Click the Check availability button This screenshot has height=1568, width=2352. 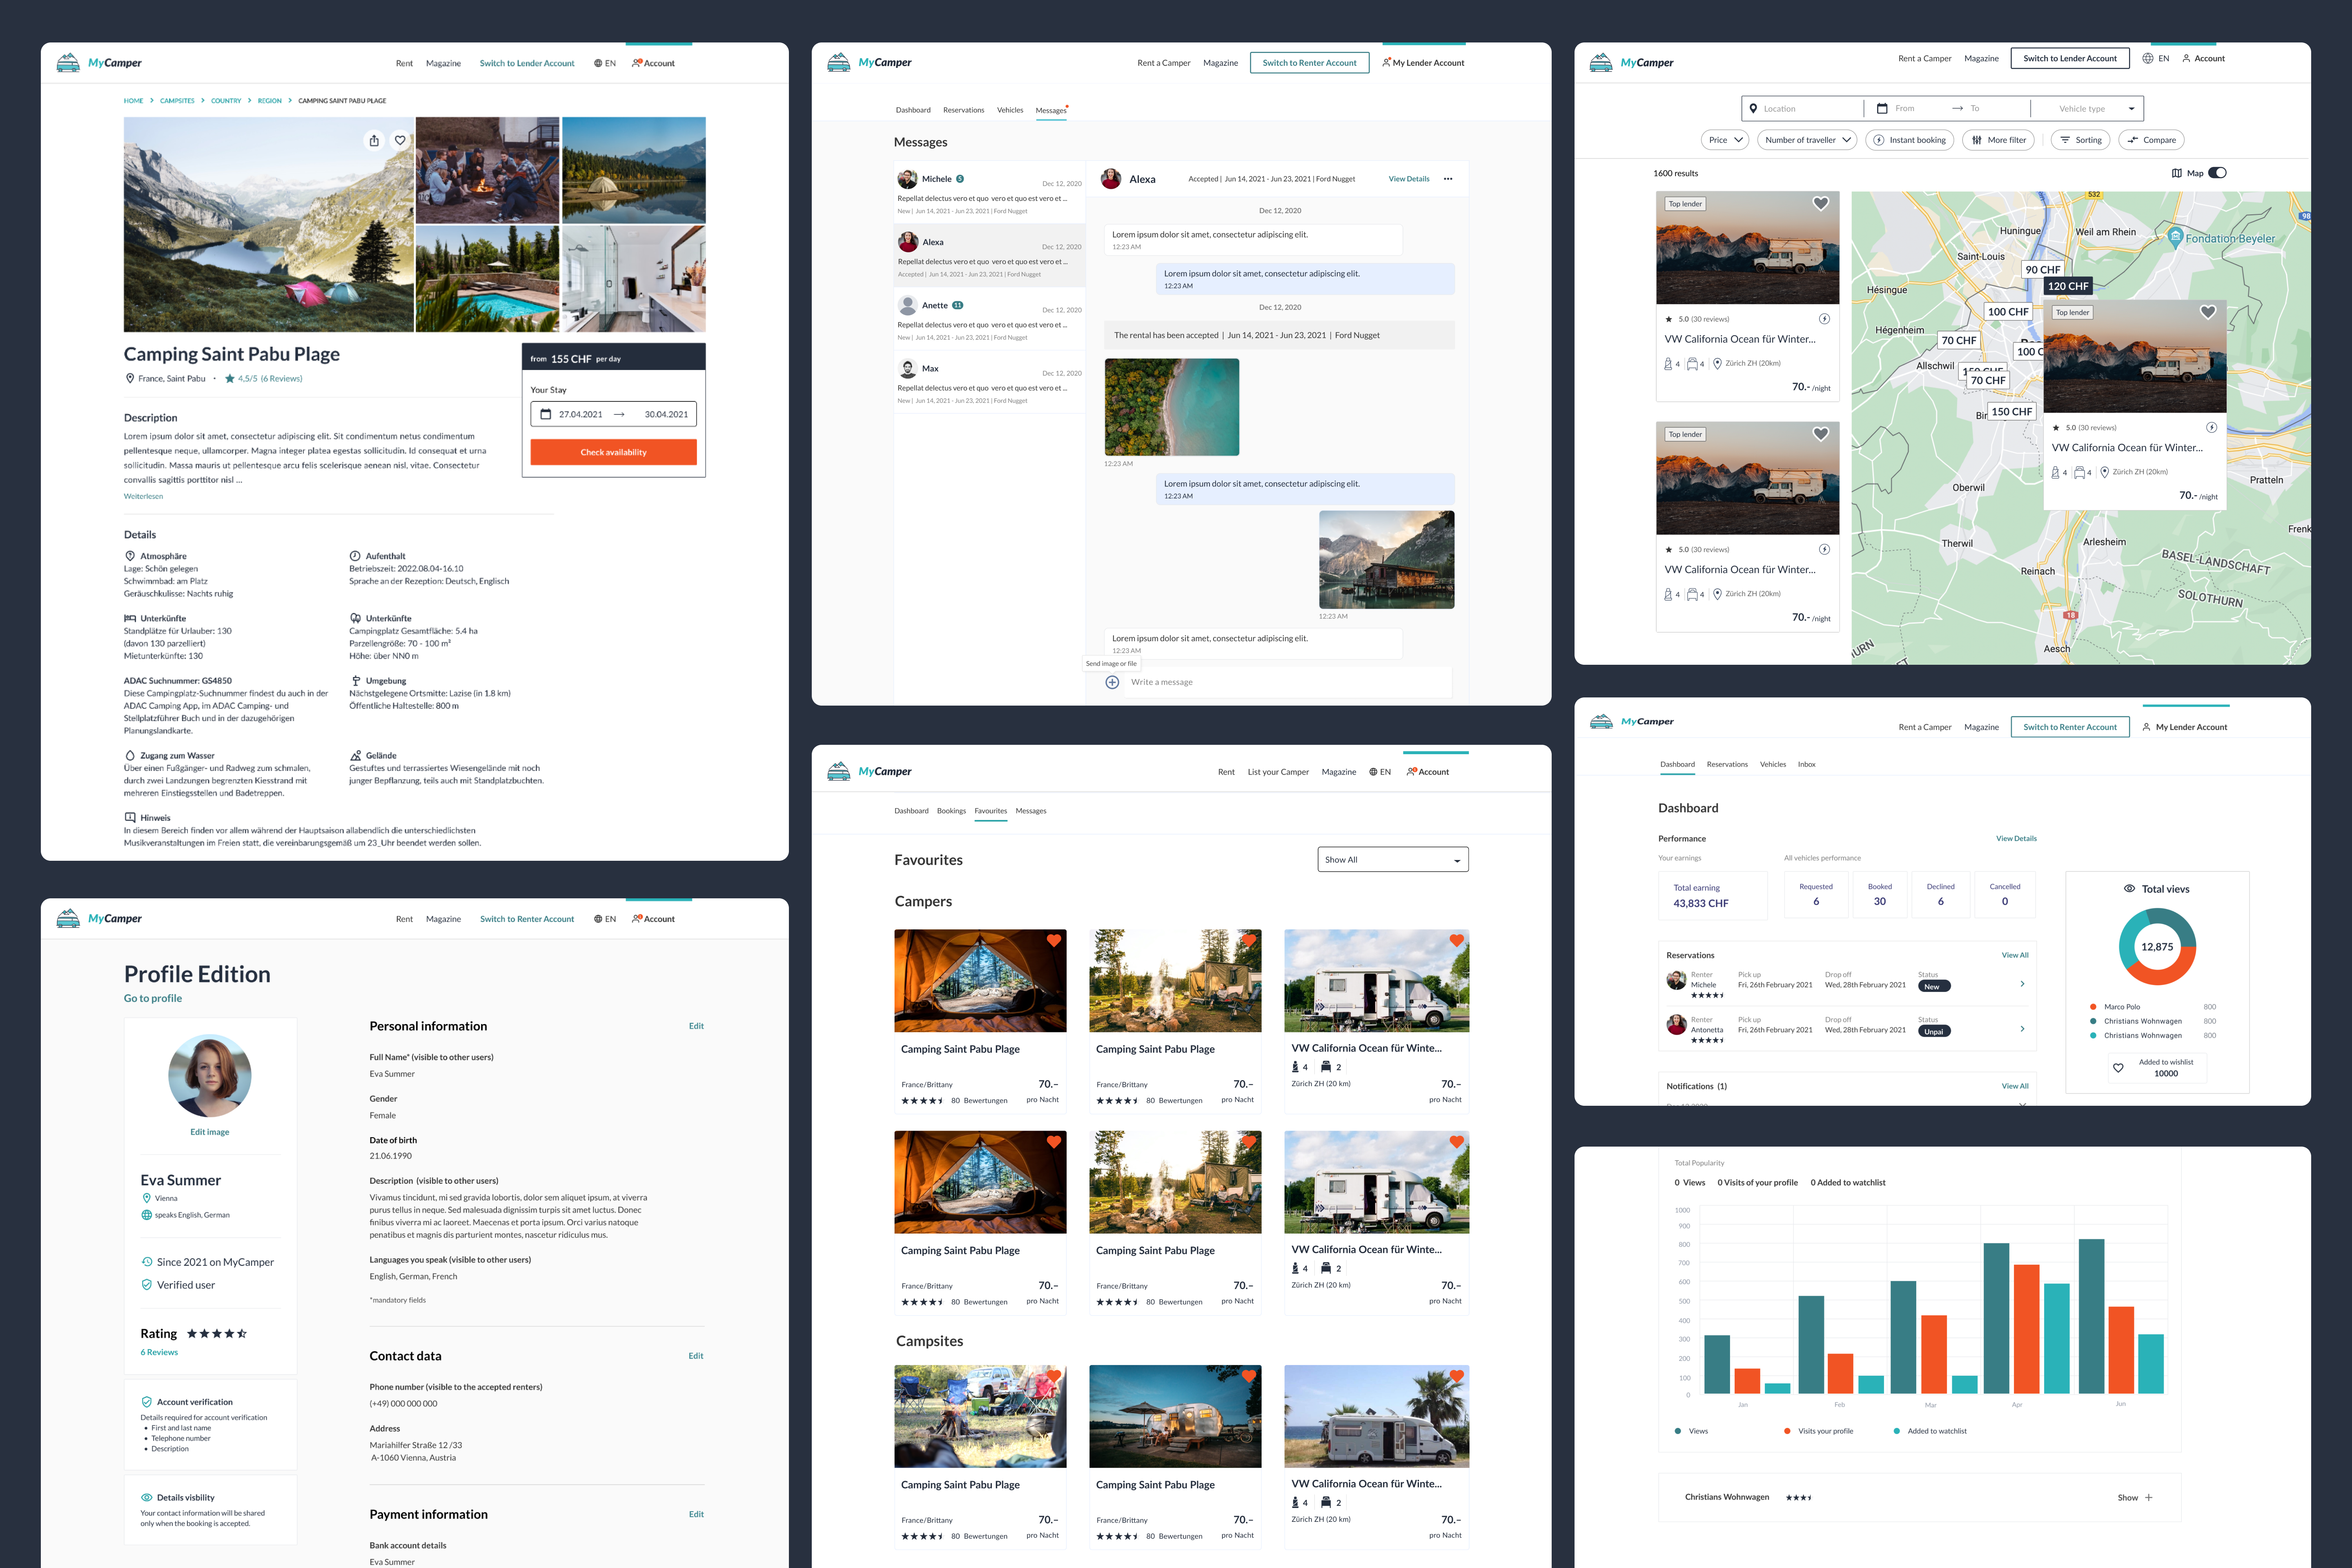click(613, 452)
